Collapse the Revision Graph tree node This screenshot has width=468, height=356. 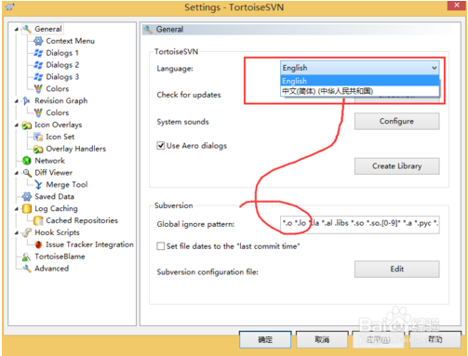tap(16, 101)
